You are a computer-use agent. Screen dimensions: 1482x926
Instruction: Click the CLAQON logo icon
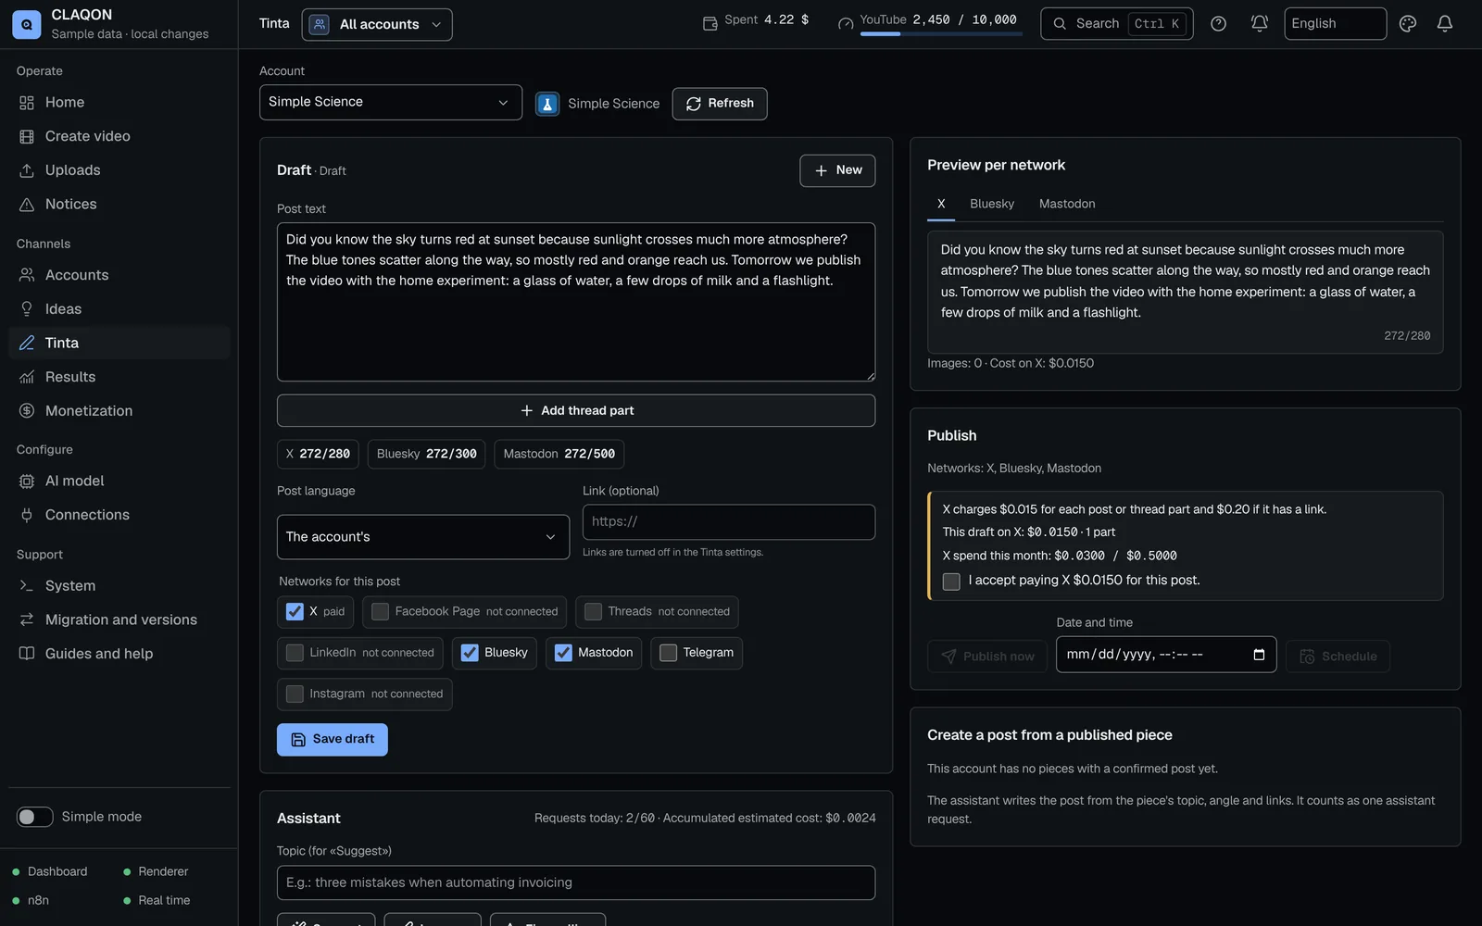[x=26, y=24]
